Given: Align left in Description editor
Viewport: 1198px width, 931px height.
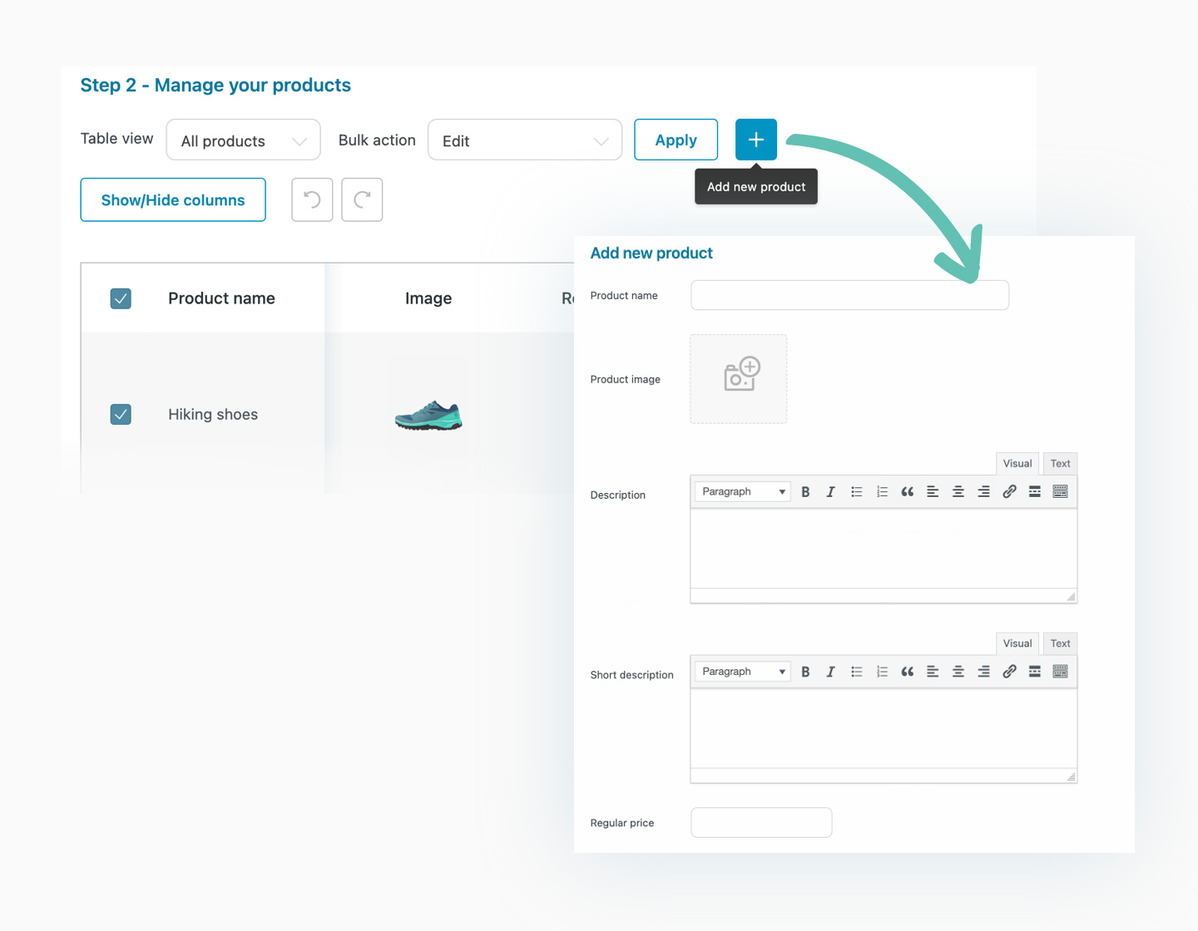Looking at the screenshot, I should click(x=933, y=492).
